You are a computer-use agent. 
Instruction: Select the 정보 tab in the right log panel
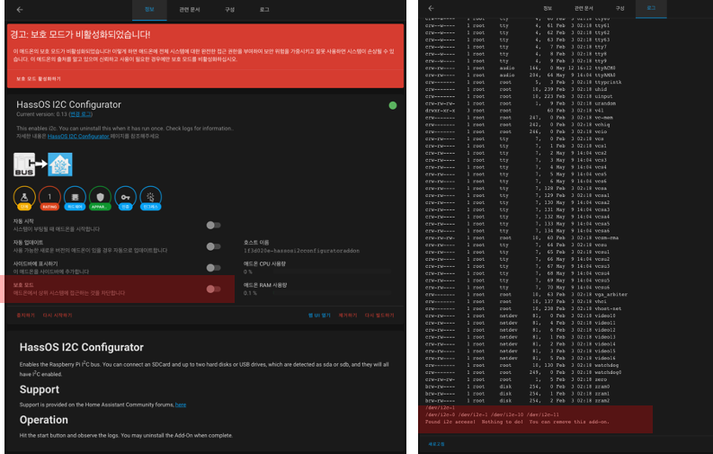[x=548, y=8]
